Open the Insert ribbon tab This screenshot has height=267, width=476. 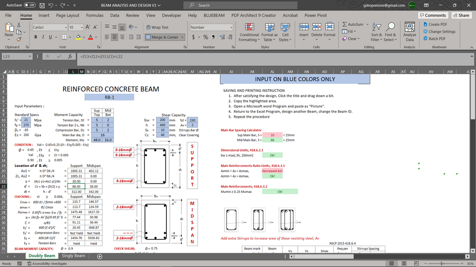coord(44,15)
